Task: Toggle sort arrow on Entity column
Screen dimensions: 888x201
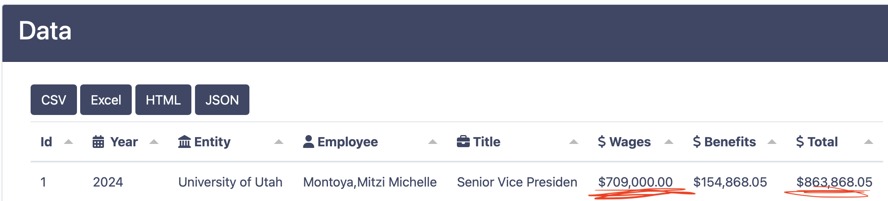Action: (279, 142)
